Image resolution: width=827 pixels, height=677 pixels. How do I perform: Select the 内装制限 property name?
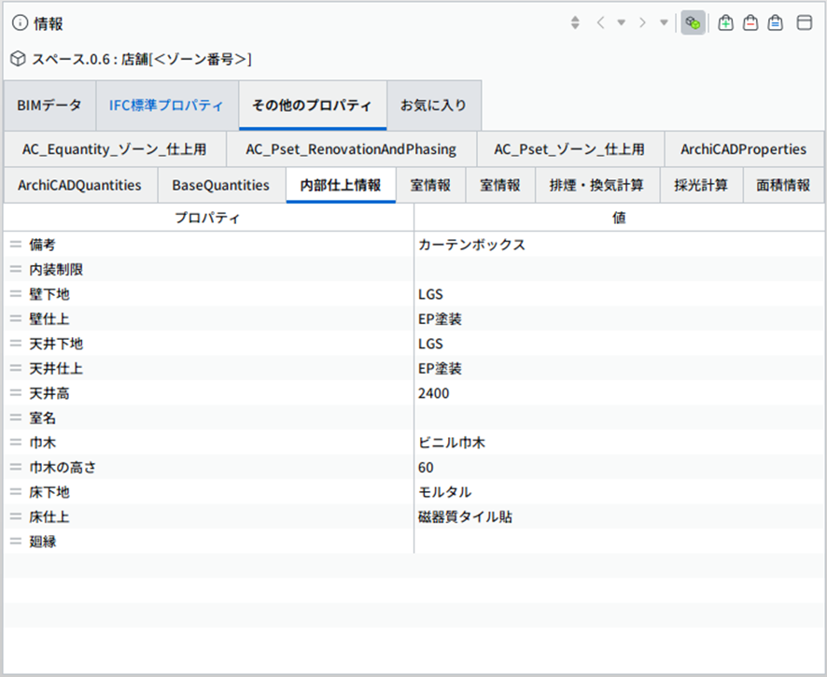pos(56,270)
